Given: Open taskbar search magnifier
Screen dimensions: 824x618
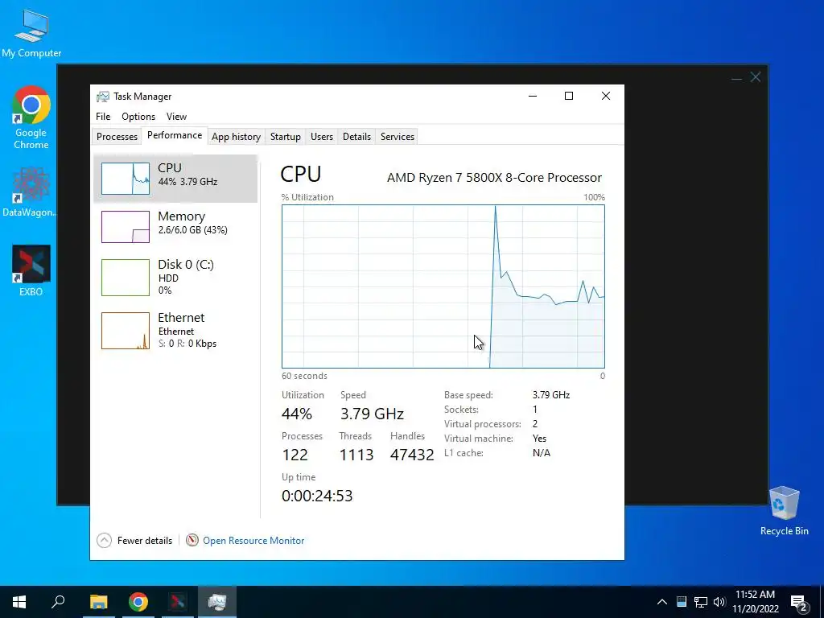Looking at the screenshot, I should (x=58, y=602).
